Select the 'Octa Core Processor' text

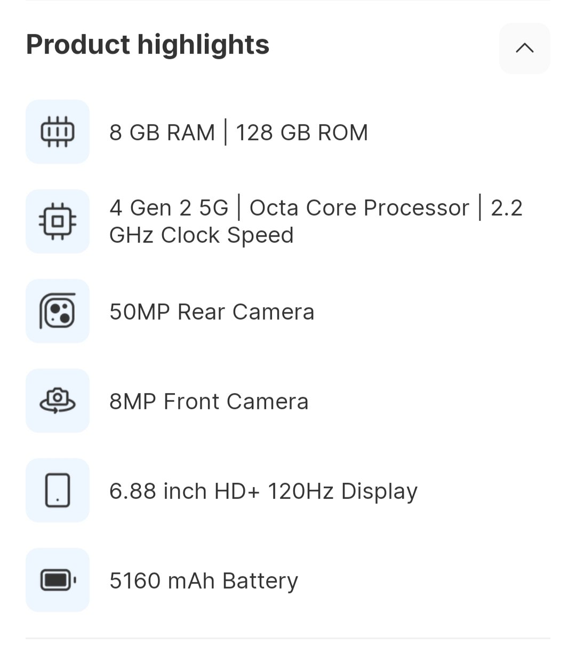(x=359, y=208)
